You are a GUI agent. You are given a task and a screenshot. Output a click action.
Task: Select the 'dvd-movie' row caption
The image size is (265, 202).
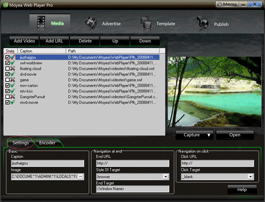[28, 74]
